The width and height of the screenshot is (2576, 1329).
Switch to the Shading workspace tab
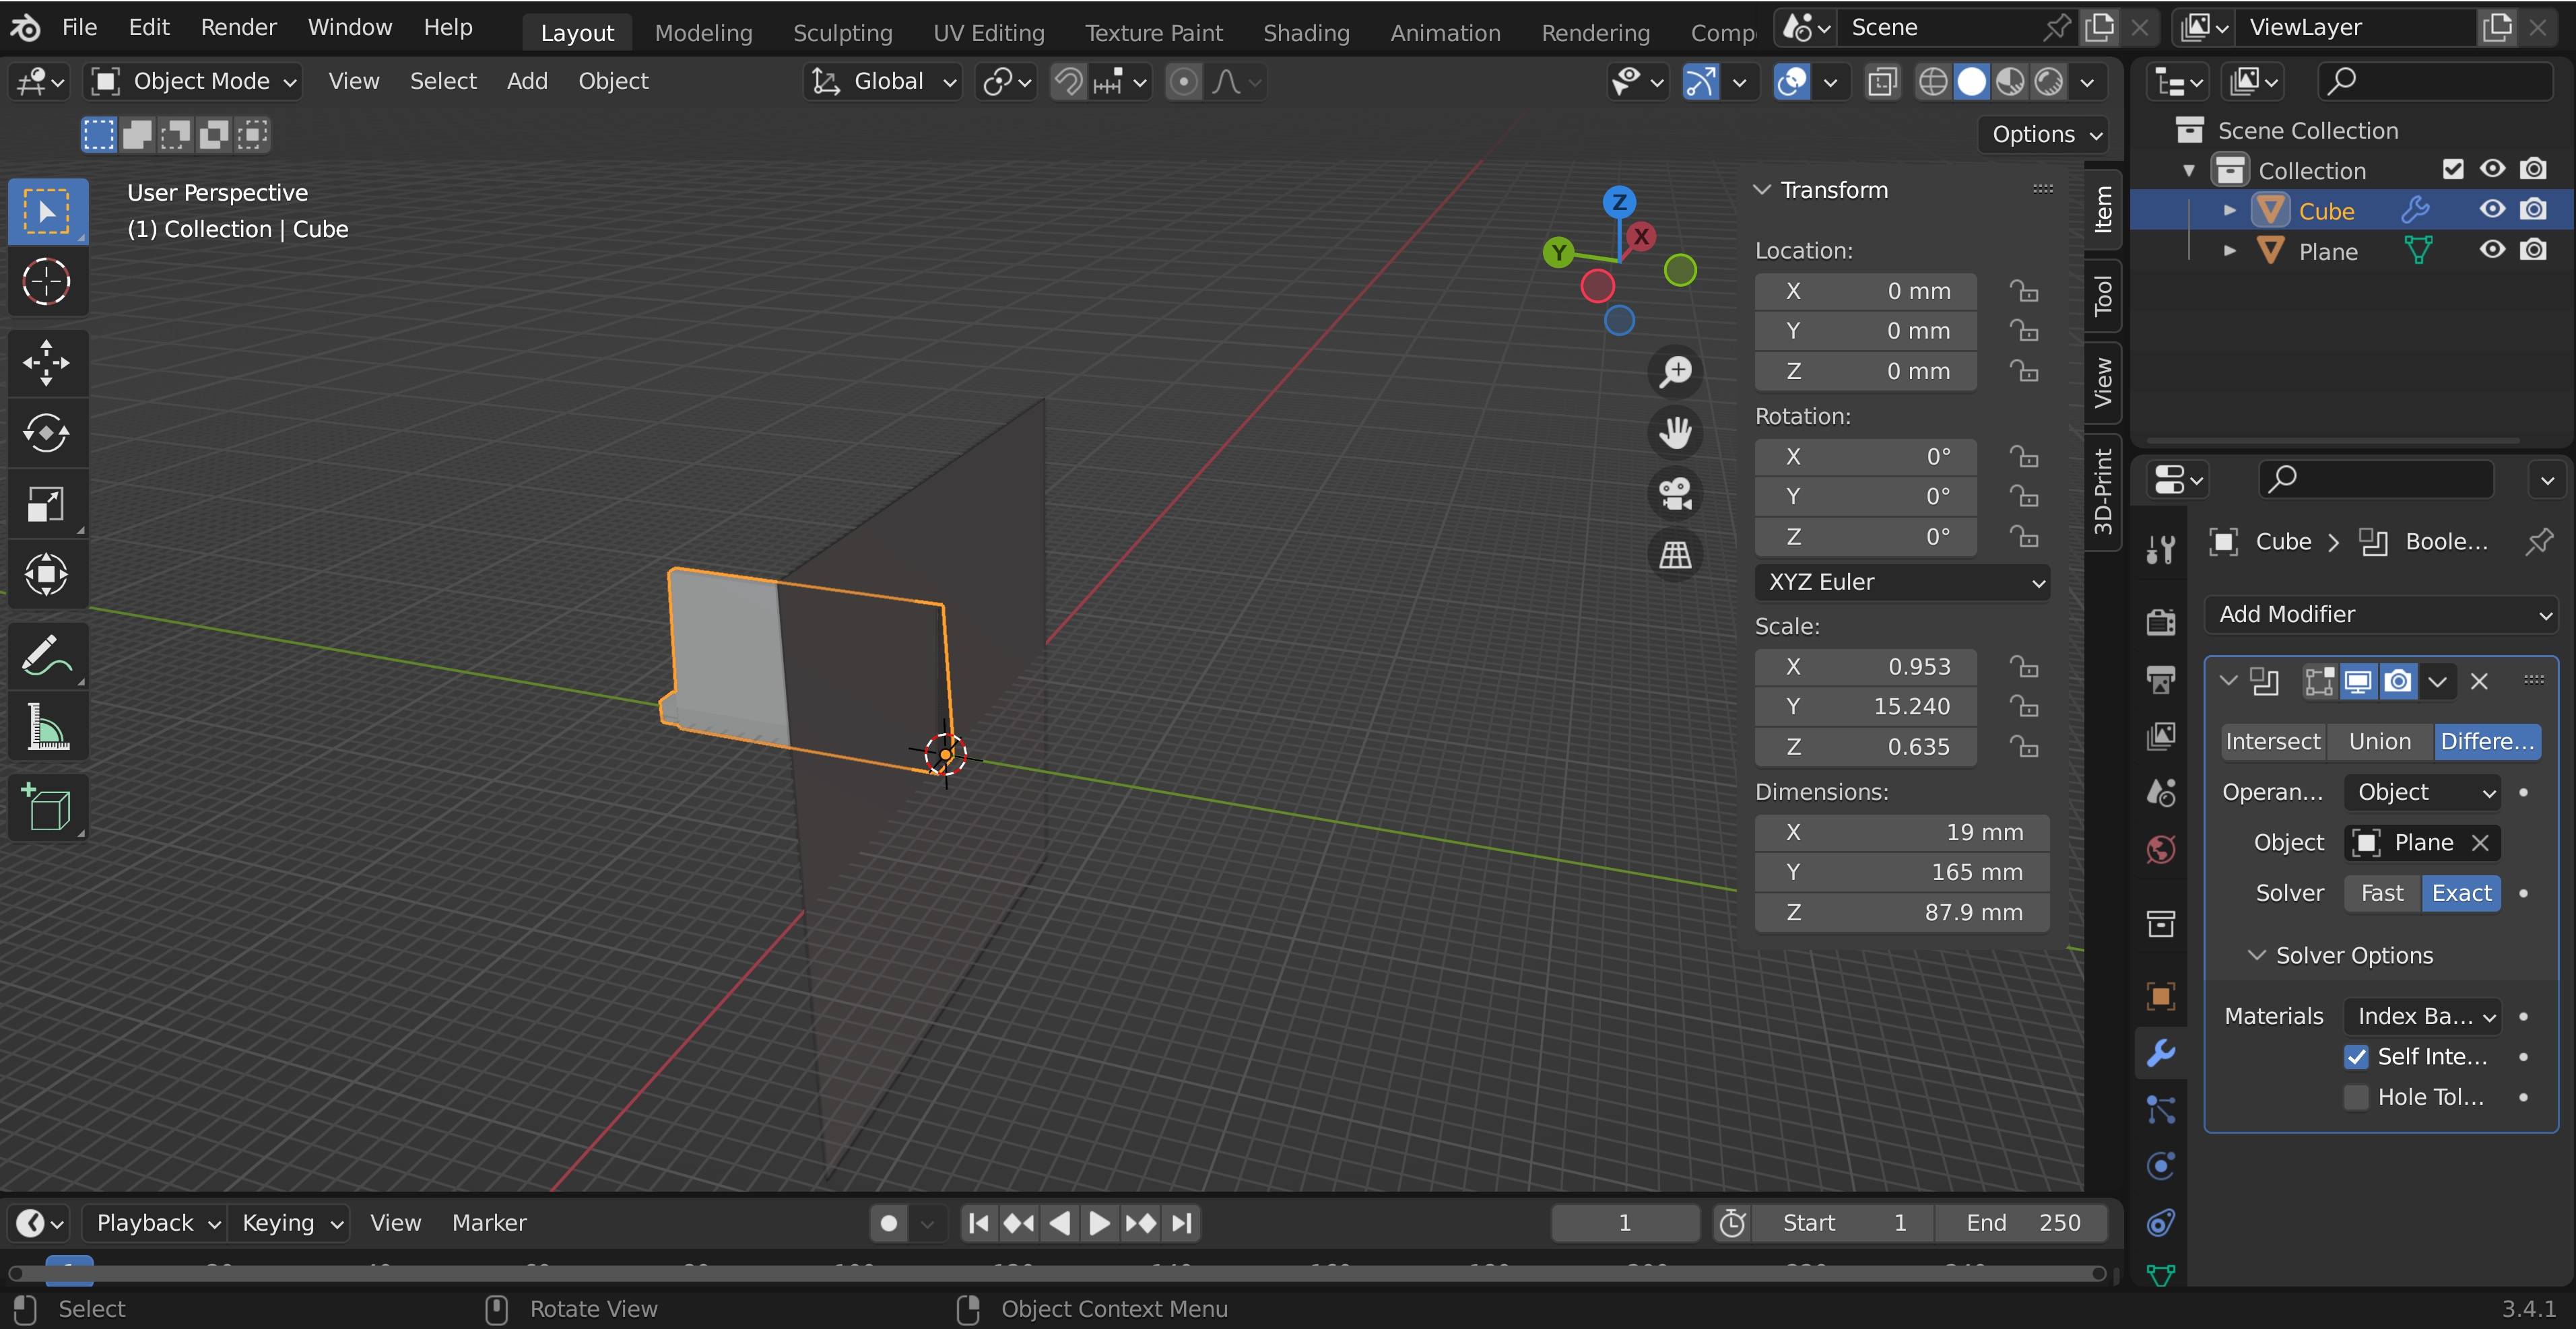[x=1306, y=33]
